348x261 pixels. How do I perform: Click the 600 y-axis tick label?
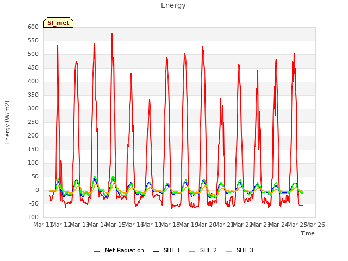point(33,27)
